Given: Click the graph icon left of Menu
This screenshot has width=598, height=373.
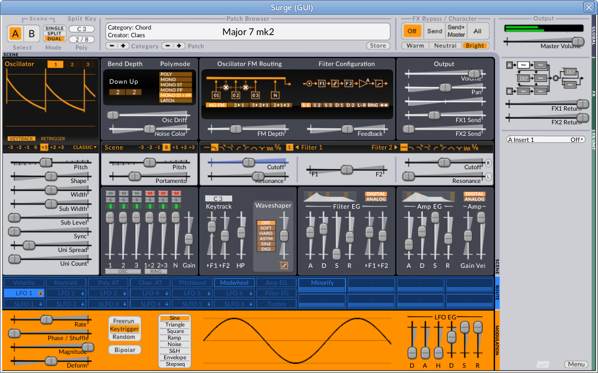Looking at the screenshot, I should coord(543,365).
